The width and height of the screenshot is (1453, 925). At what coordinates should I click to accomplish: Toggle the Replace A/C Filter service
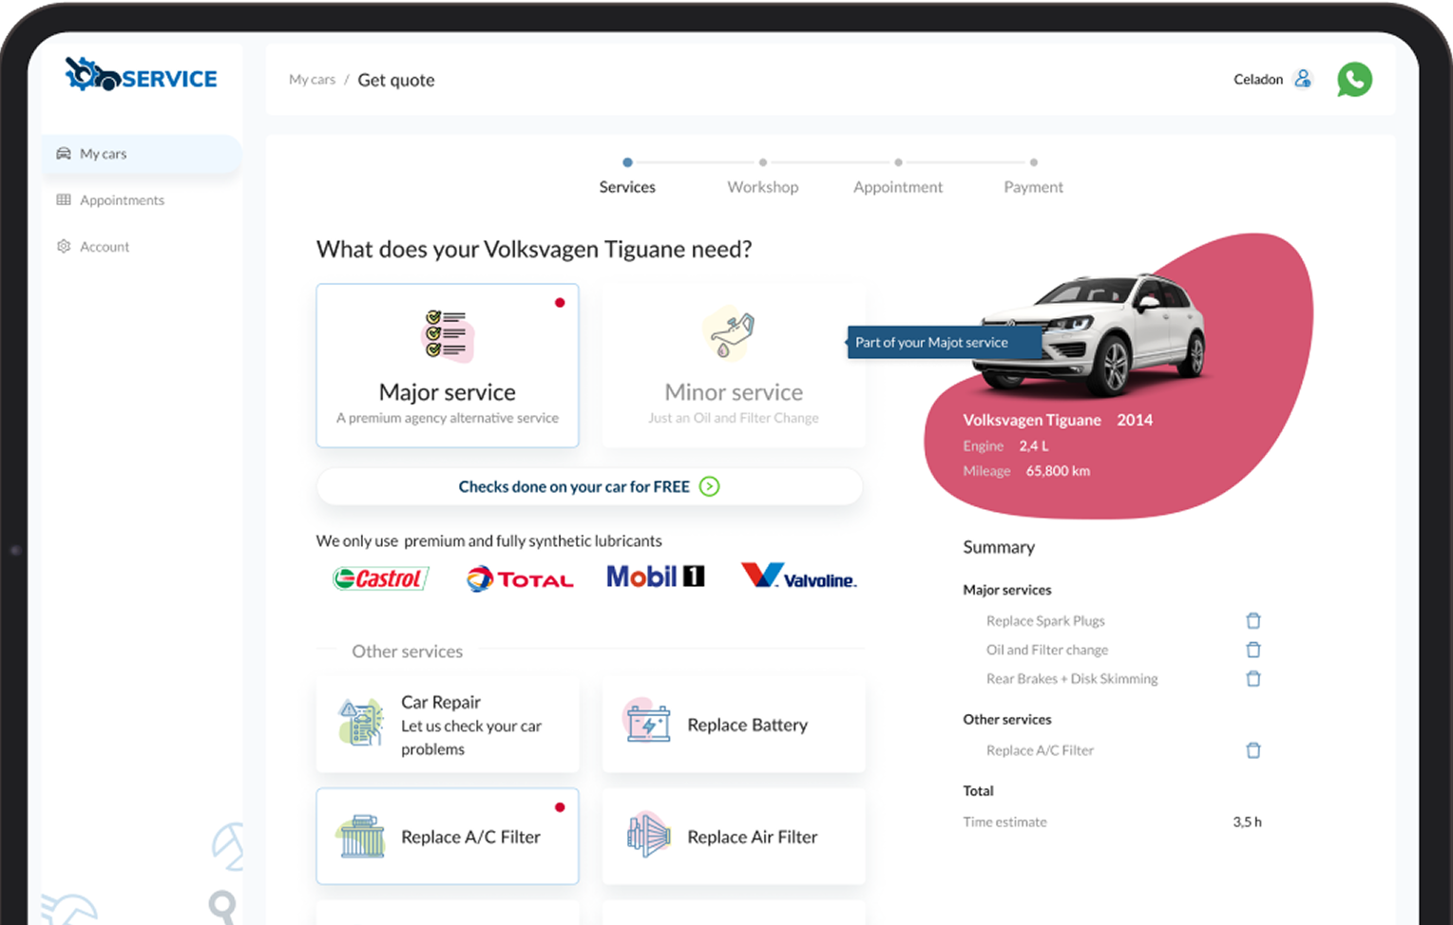click(448, 836)
